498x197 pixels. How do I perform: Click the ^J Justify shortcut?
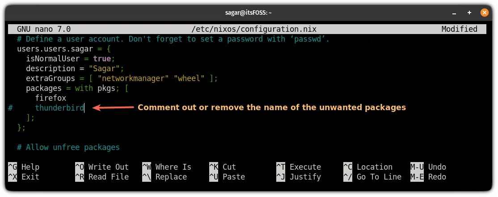[x=299, y=177]
